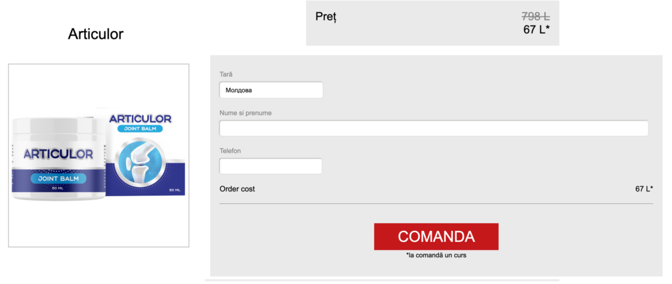Click the Order cost label
672x284 pixels.
[237, 189]
